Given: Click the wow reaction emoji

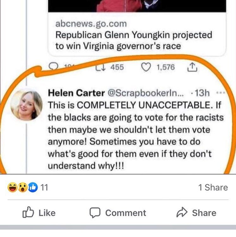Looking at the screenshot, I should [x=22, y=187].
